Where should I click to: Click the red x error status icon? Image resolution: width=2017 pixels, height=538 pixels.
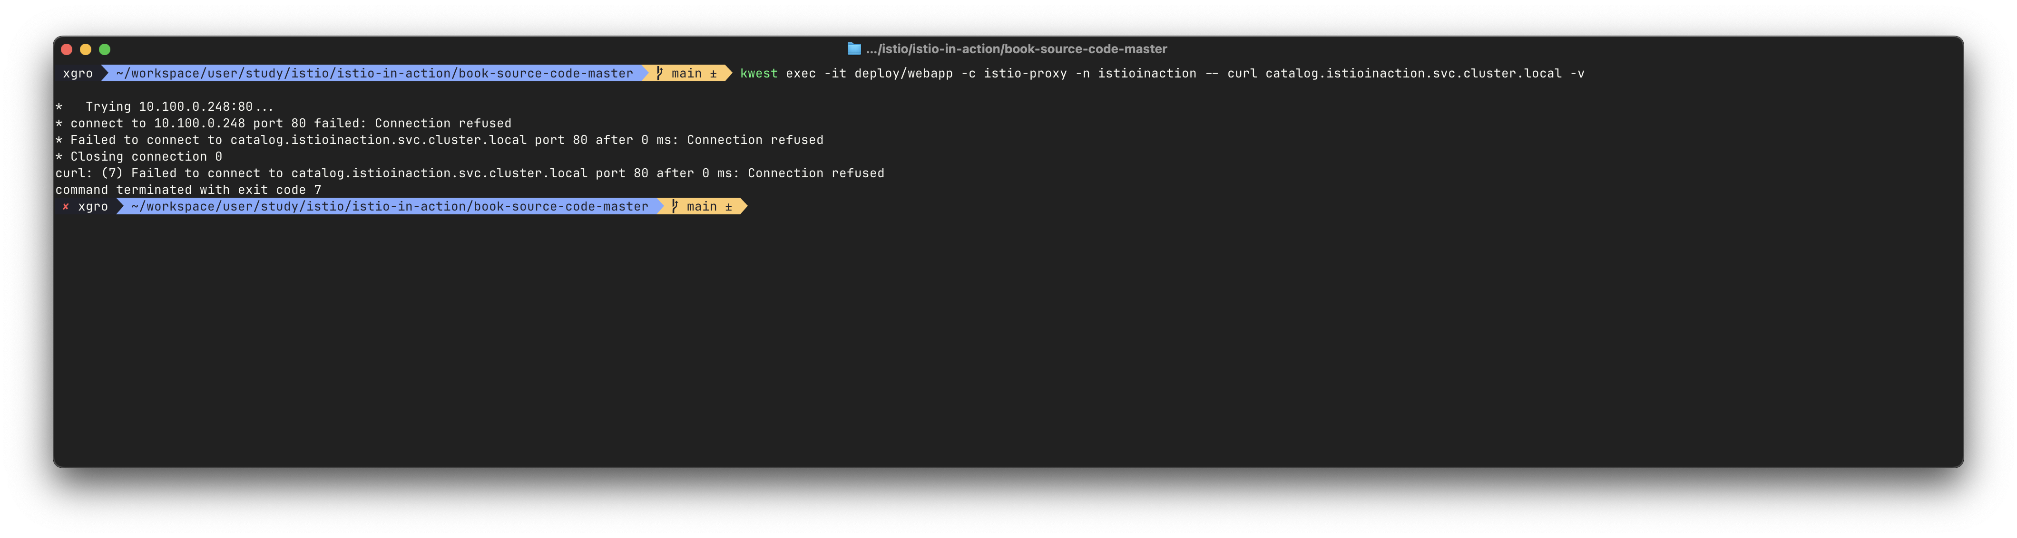[66, 206]
